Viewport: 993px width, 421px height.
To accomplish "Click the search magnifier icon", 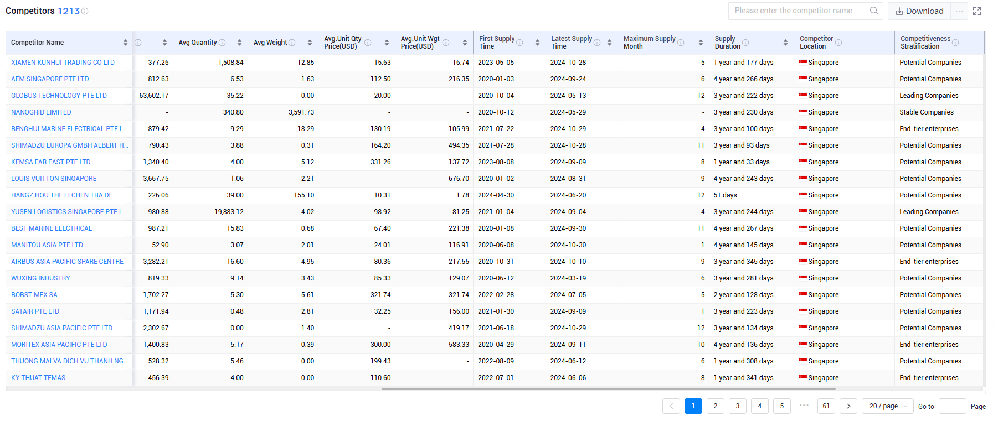I will 874,11.
